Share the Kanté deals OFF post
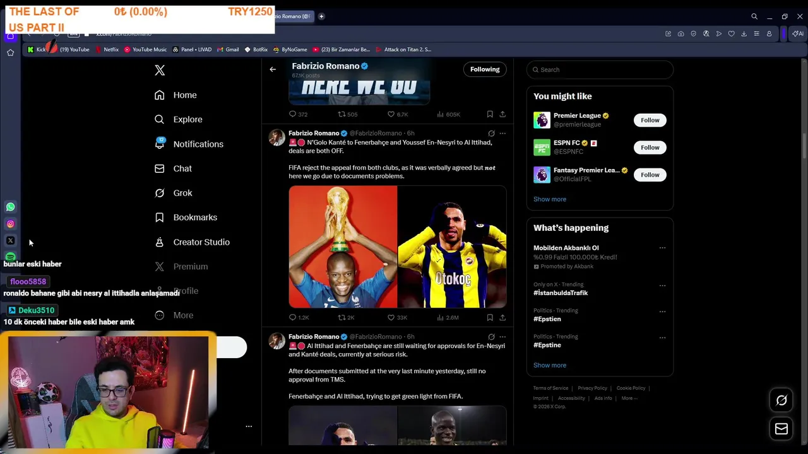Viewport: 808px width, 454px height. [502, 318]
